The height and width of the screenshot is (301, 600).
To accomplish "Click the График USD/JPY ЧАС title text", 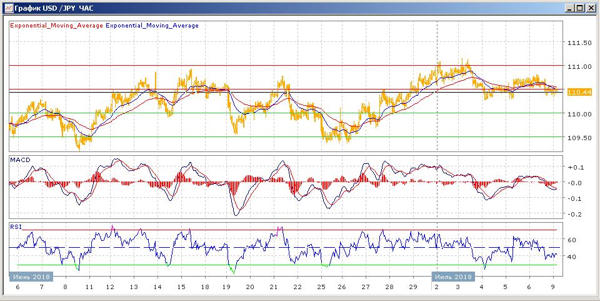I will pyautogui.click(x=54, y=8).
